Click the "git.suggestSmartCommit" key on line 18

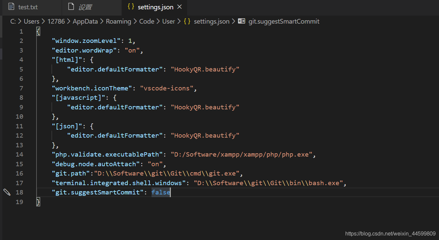[x=98, y=192]
